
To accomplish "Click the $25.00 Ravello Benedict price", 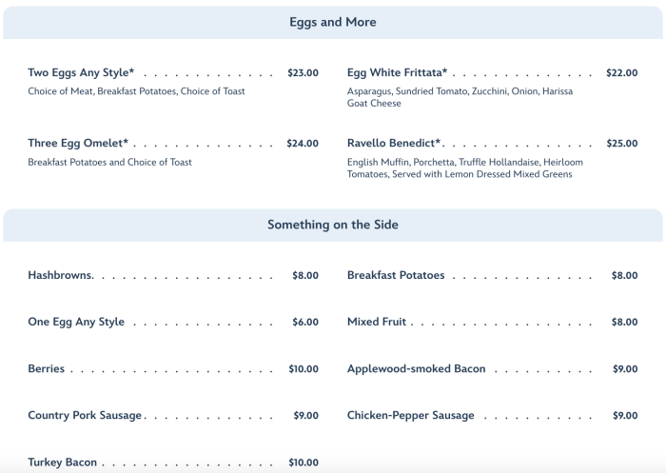I will coord(621,144).
